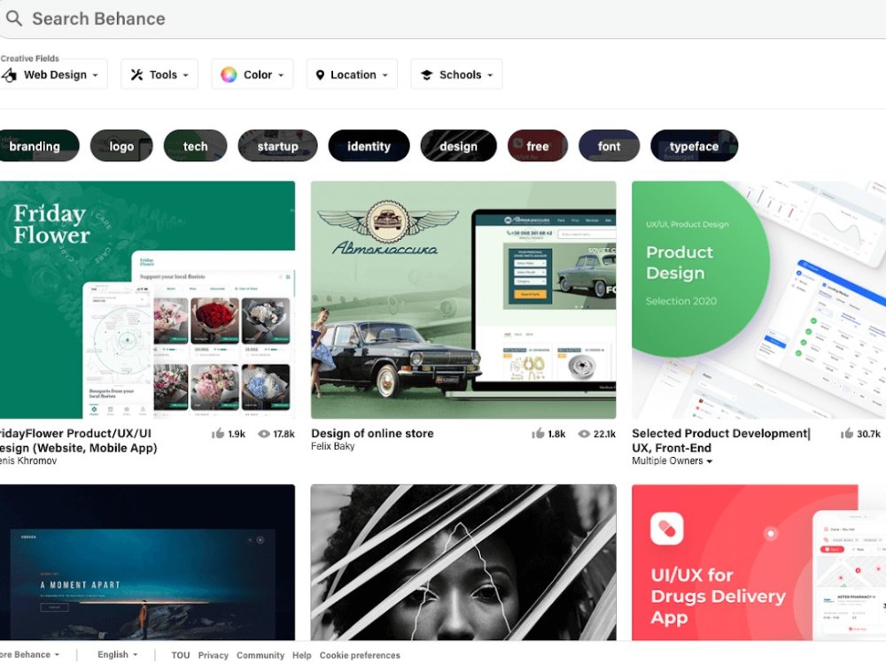Click the color wheel icon
The width and height of the screenshot is (886, 664).
(229, 74)
